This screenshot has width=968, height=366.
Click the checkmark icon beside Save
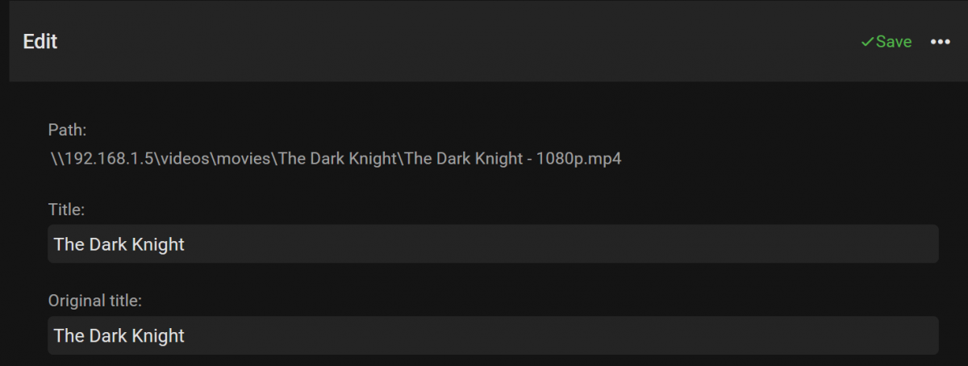click(x=867, y=42)
